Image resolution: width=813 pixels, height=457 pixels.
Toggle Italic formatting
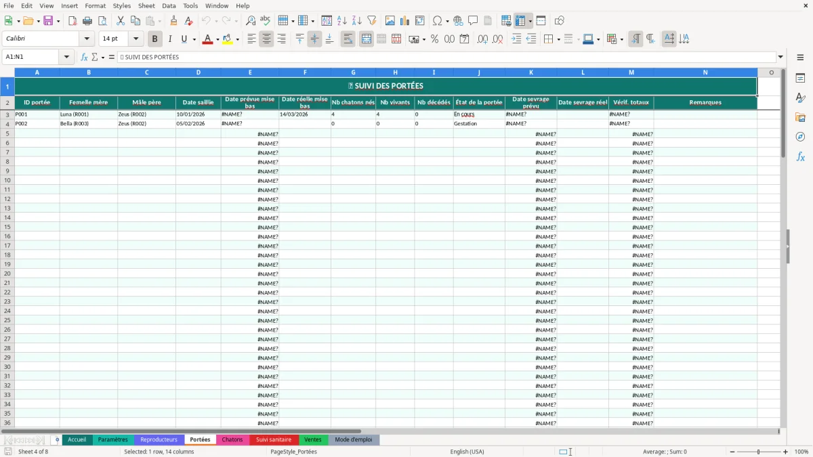[x=170, y=39]
